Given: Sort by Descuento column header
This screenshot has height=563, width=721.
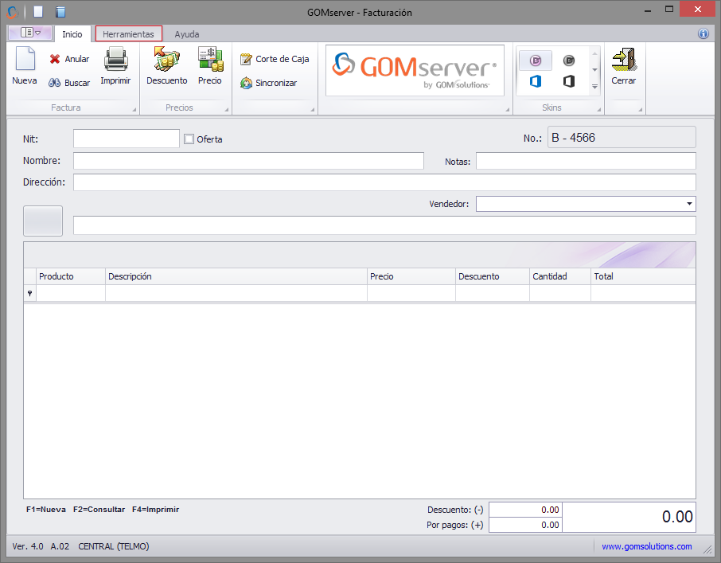Looking at the screenshot, I should pyautogui.click(x=493, y=276).
